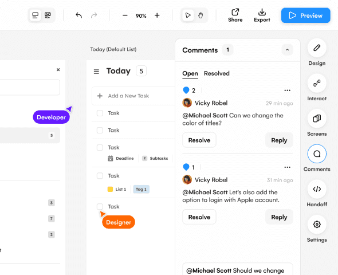The width and height of the screenshot is (338, 275).
Task: Check the first Task checkbox
Action: (100, 113)
